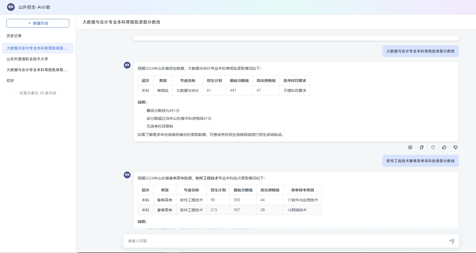Click the 春季高考类别 header in second table
Image resolution: width=476 pixels, height=253 pixels.
[303, 190]
